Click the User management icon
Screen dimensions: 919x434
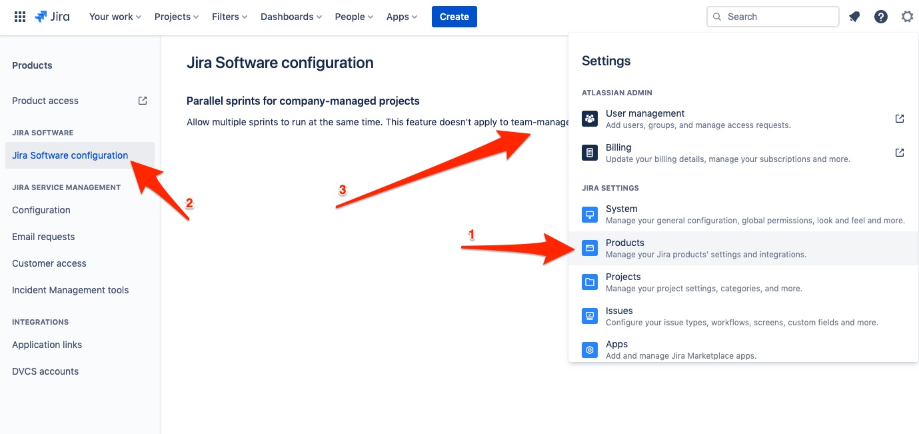[x=589, y=118]
